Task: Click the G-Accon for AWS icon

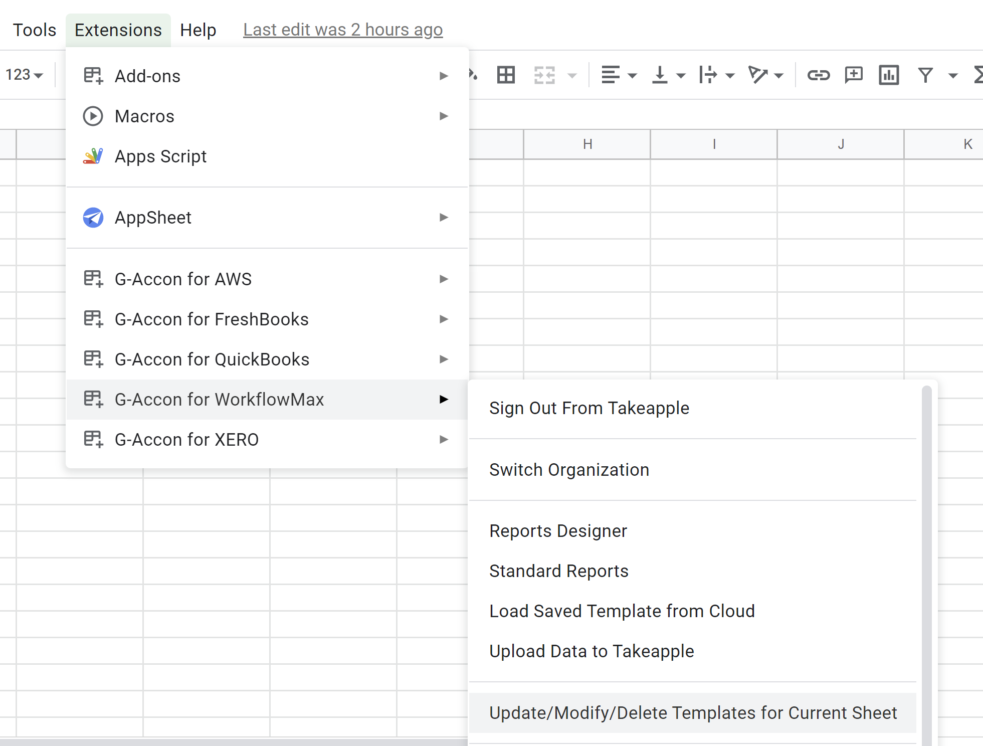Action: point(93,279)
